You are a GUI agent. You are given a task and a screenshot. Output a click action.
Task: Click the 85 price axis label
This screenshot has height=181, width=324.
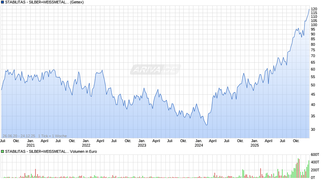[x=313, y=39]
